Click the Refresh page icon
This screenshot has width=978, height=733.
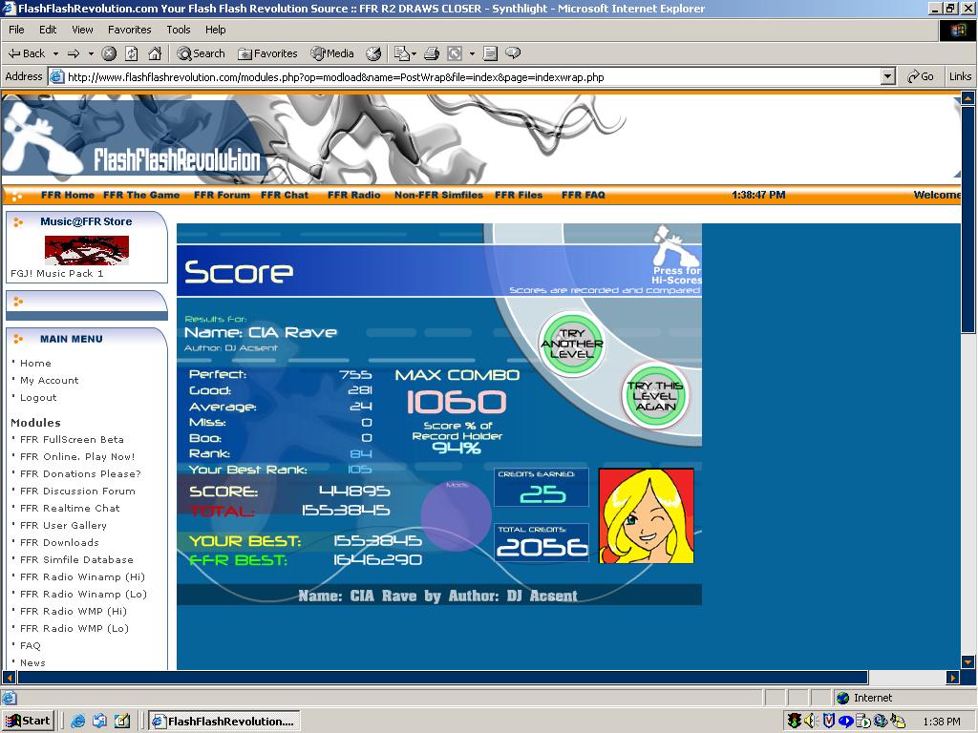coord(132,53)
